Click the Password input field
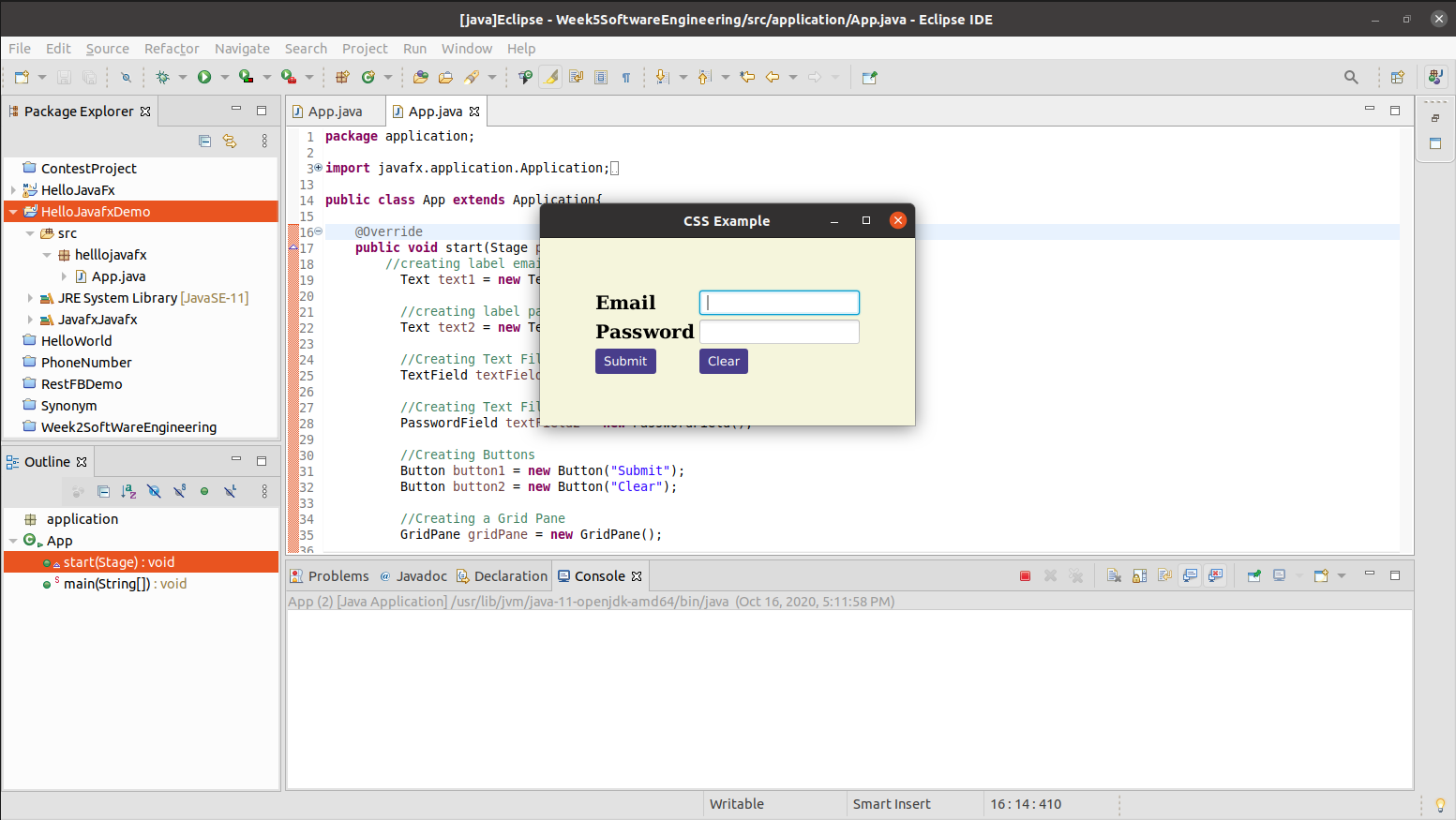 [x=779, y=332]
